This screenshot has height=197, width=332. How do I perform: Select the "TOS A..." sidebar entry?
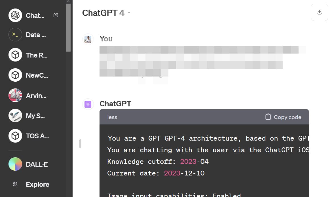coord(37,136)
